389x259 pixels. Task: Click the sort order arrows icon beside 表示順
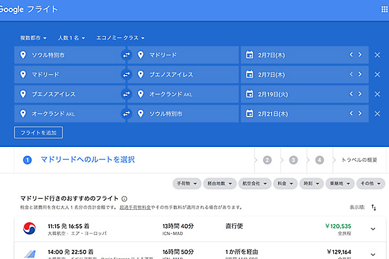click(373, 207)
